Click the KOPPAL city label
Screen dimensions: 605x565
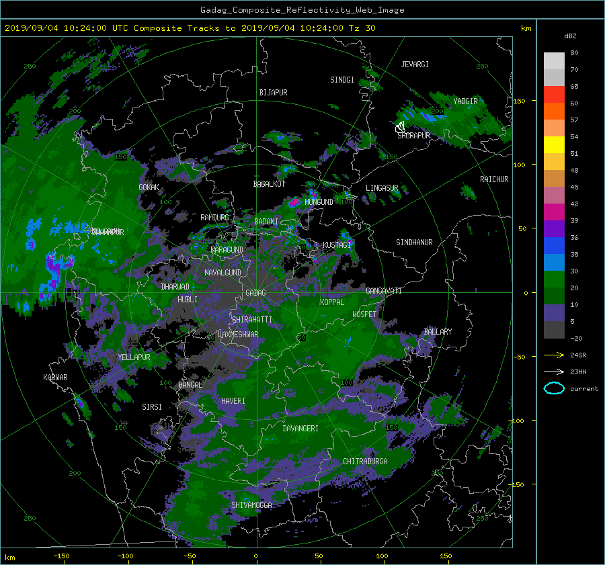[332, 302]
